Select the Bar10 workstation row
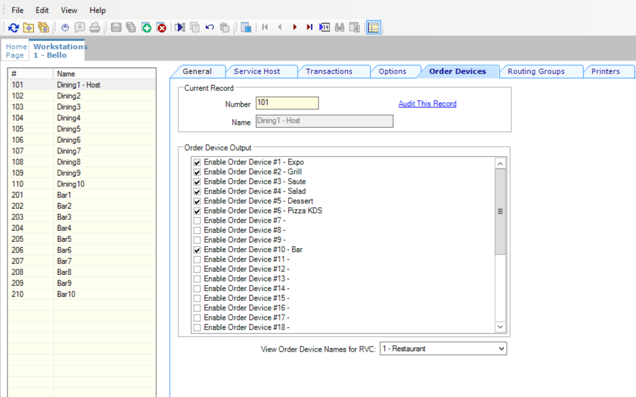Screen dimensions: 636x397 [x=82, y=294]
